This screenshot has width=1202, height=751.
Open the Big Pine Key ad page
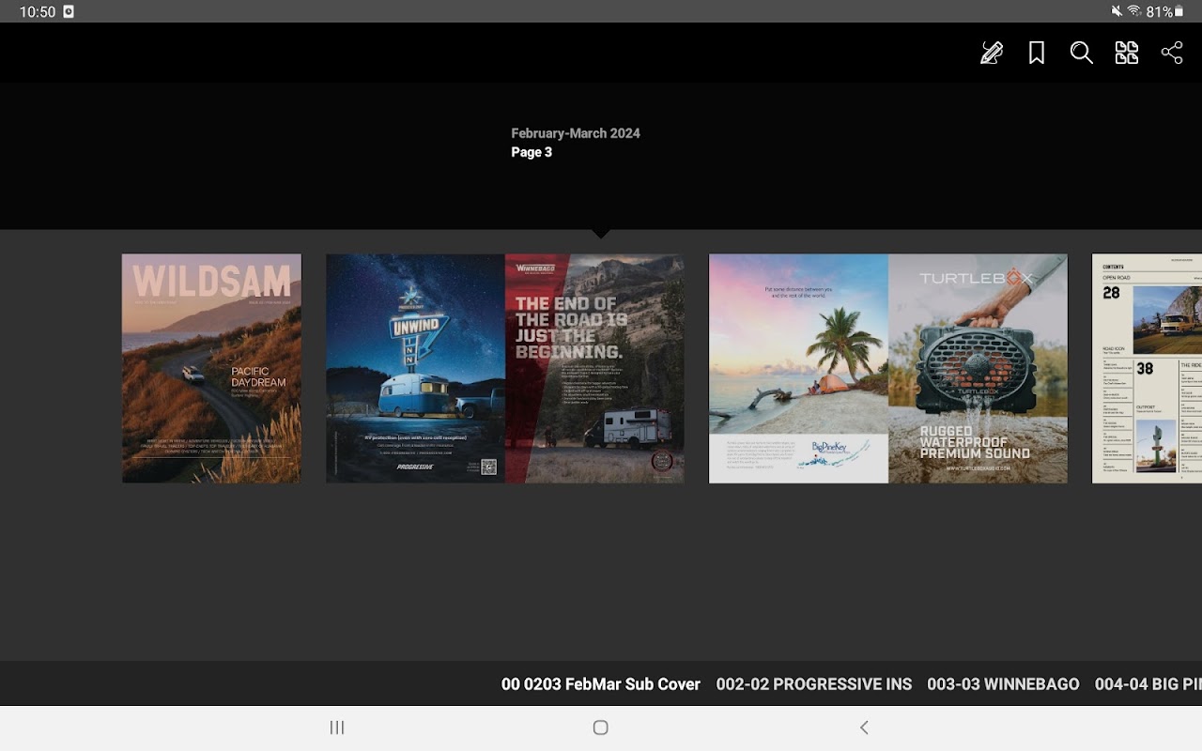coord(798,368)
